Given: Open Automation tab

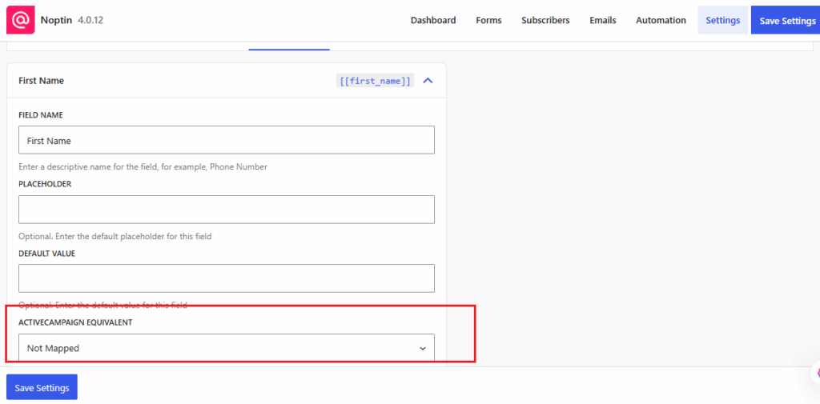Looking at the screenshot, I should click(661, 20).
